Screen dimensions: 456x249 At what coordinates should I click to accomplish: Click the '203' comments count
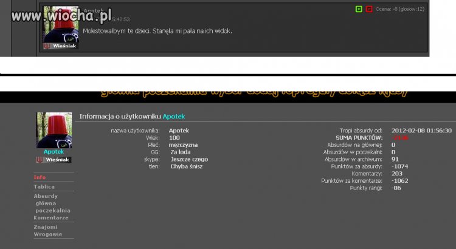[396, 174]
